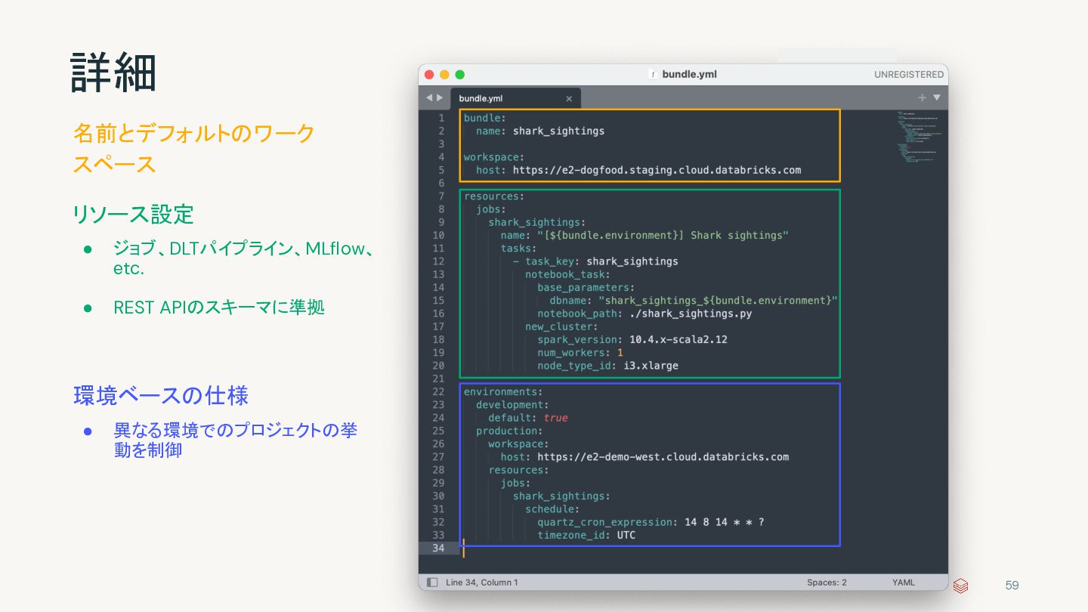Click the environments: key
The image size is (1088, 612).
[503, 391]
